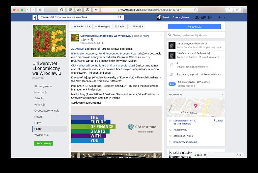Select Recenzje in left sidebar
This screenshot has width=258, height=173.
point(40,104)
